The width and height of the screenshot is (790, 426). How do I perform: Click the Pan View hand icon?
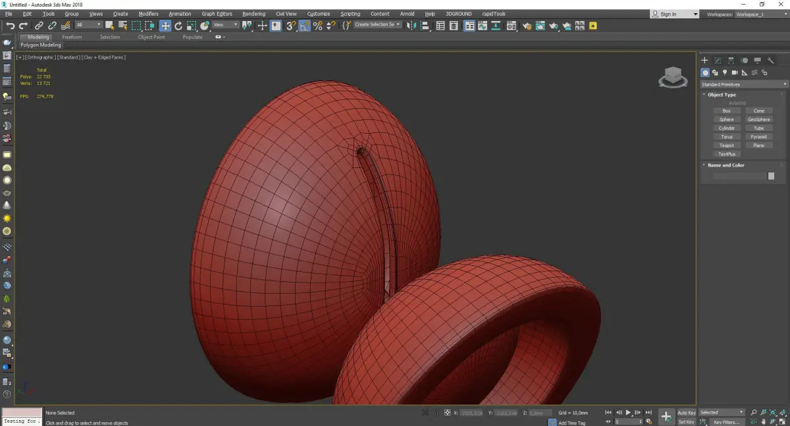click(x=763, y=421)
